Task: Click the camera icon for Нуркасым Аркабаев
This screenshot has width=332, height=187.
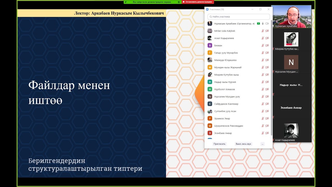Action: [x=267, y=24]
